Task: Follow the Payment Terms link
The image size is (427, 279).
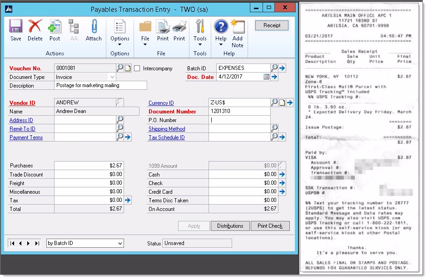Action: pyautogui.click(x=26, y=137)
